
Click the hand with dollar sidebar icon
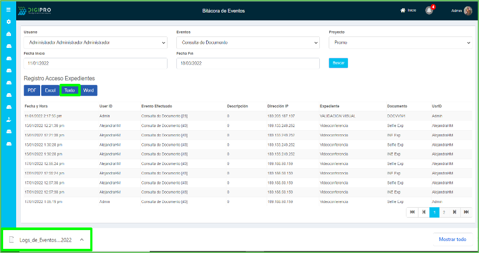click(x=8, y=119)
